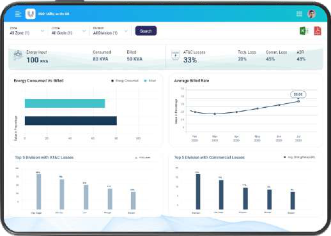Open the user profile avatar
Viewport: 331px width, 236px height.
coord(311,14)
